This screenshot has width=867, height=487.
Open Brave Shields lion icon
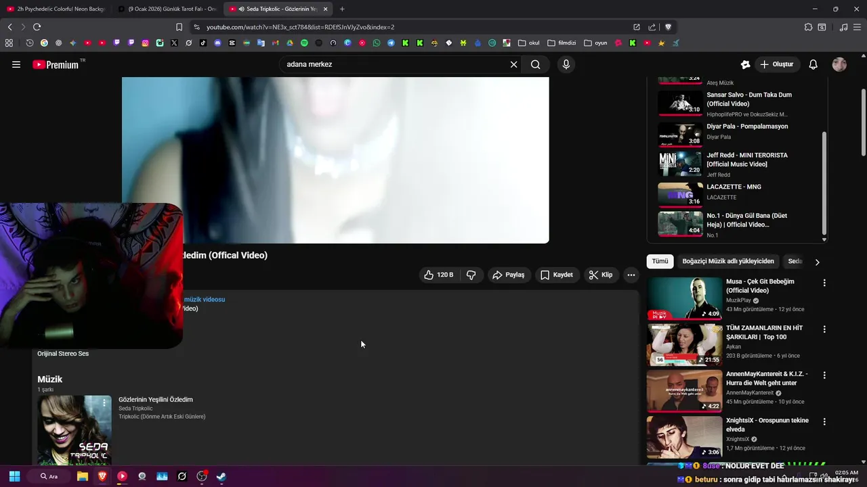668,27
